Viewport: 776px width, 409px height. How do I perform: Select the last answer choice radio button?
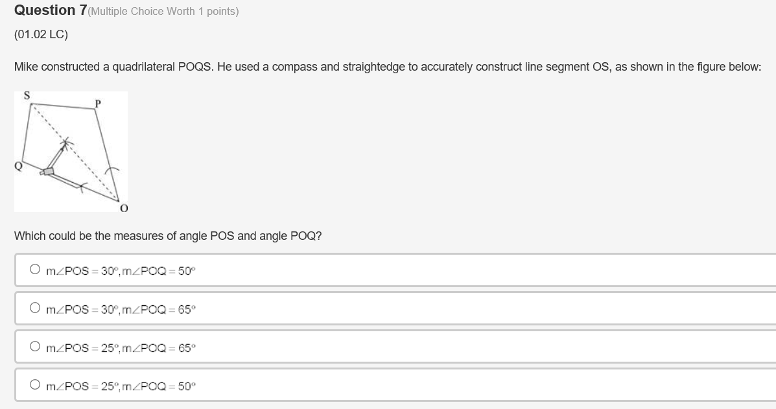pos(35,383)
